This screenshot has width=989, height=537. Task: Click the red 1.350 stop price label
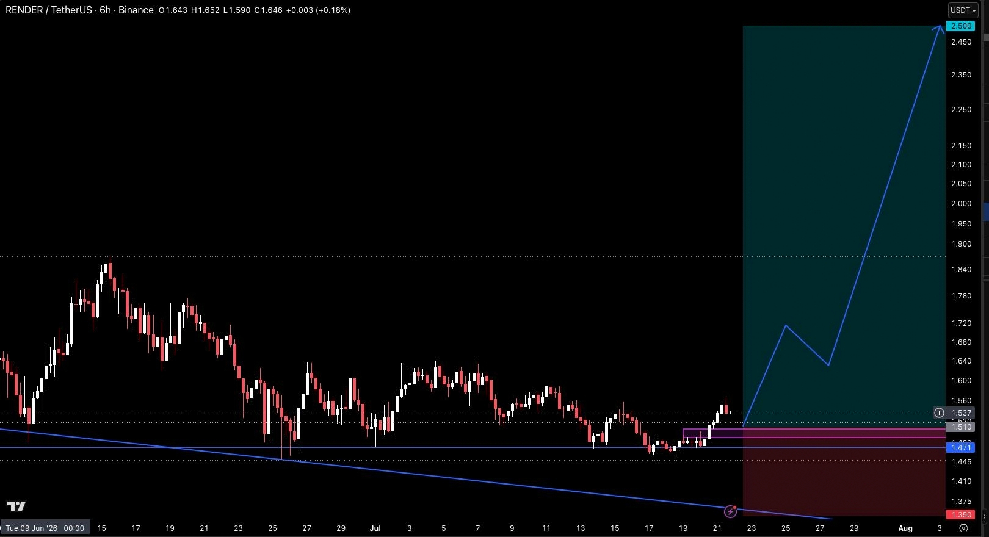[962, 515]
